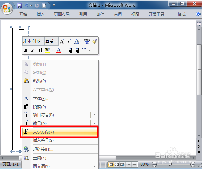The image size is (202, 169).
Task: Open the 开始 ribbon tab
Action: tap(23, 14)
